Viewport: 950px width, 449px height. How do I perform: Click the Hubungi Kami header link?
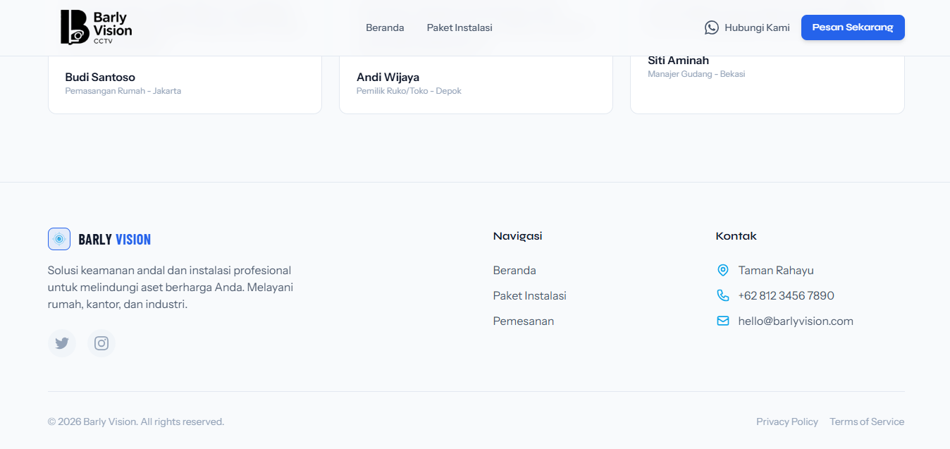tap(757, 27)
